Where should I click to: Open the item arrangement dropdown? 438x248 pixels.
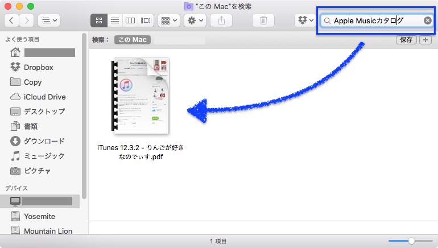click(x=169, y=20)
